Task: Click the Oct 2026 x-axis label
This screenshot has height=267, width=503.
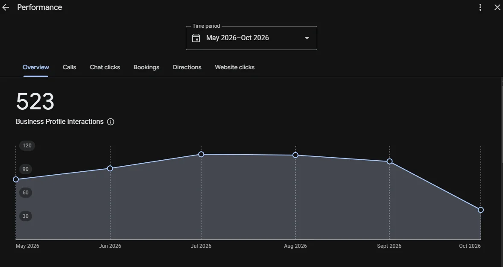Action: click(x=470, y=246)
